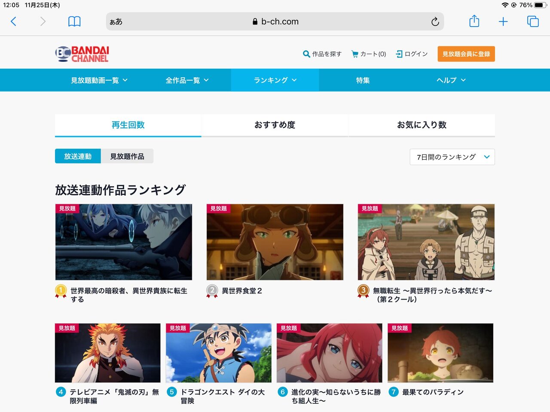Open thumbnail for 無職転生 第2クール
This screenshot has width=550, height=412.
[x=426, y=242]
